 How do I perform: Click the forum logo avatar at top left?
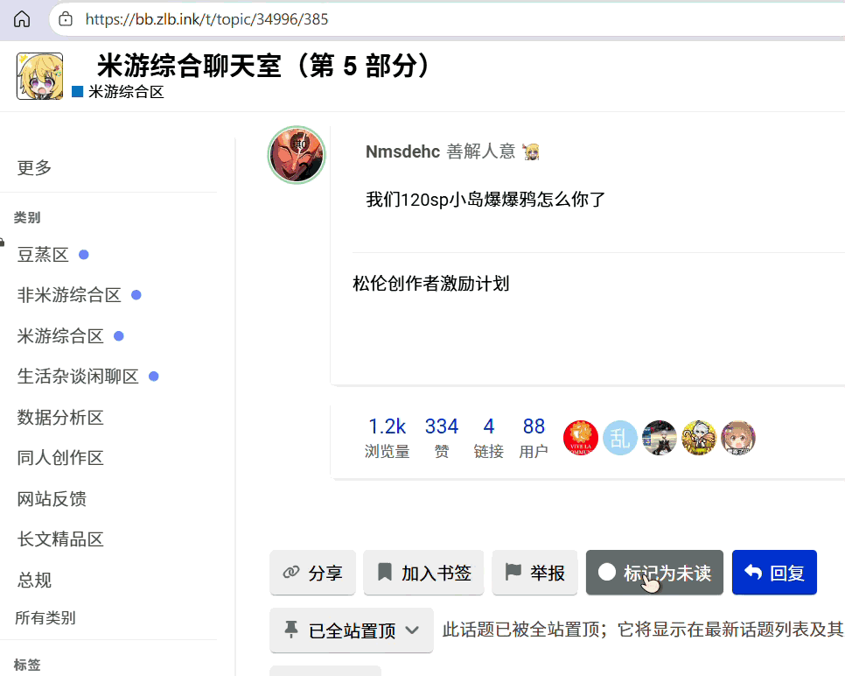click(x=39, y=76)
